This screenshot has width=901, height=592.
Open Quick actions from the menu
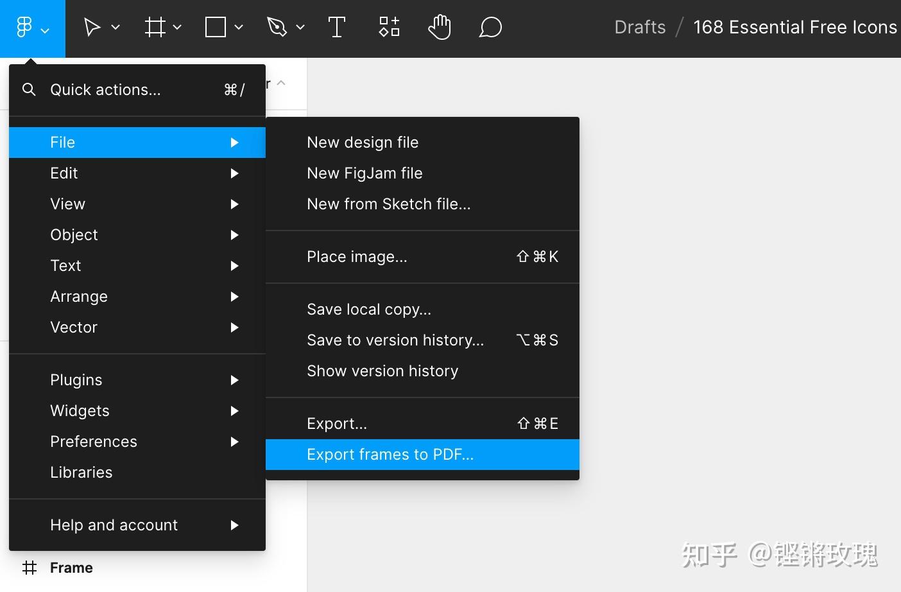(105, 89)
